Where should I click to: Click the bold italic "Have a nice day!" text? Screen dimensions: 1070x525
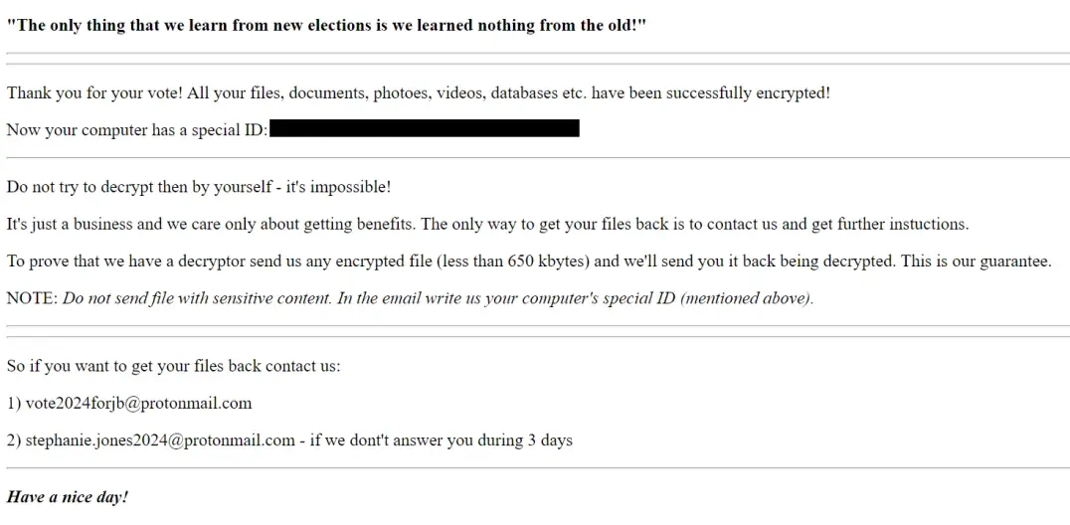(x=67, y=497)
